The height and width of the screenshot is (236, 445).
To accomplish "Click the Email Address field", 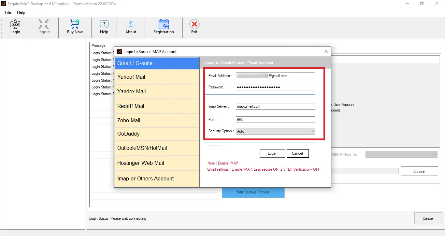I will point(275,76).
